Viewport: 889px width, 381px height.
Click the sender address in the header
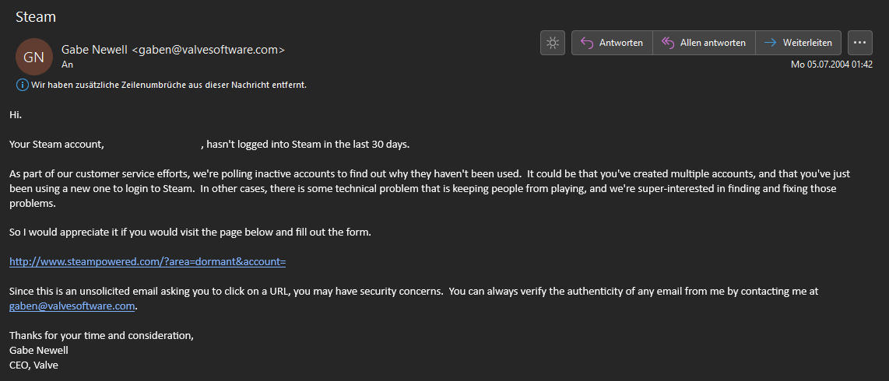(209, 50)
